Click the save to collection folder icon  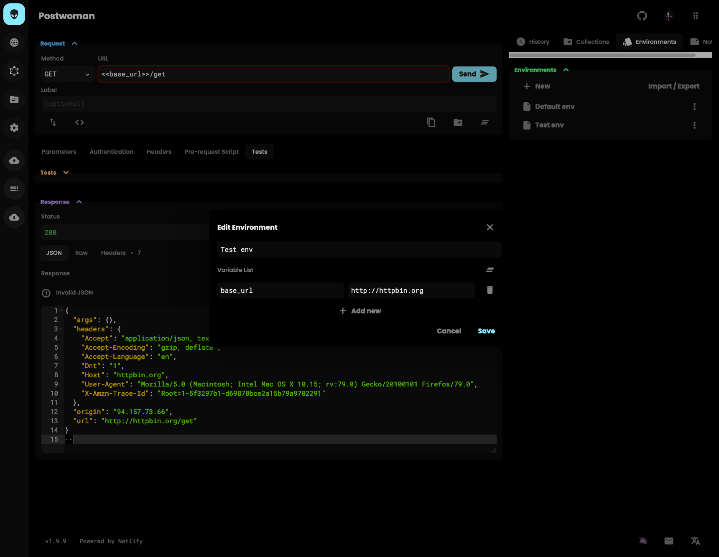tap(458, 122)
